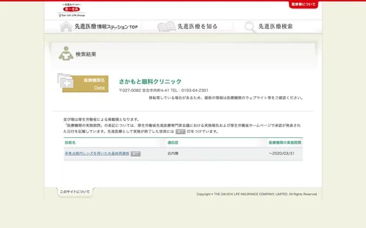Open the 先進医療を知る menu label
Screen dimensions: 366x228
197,27
